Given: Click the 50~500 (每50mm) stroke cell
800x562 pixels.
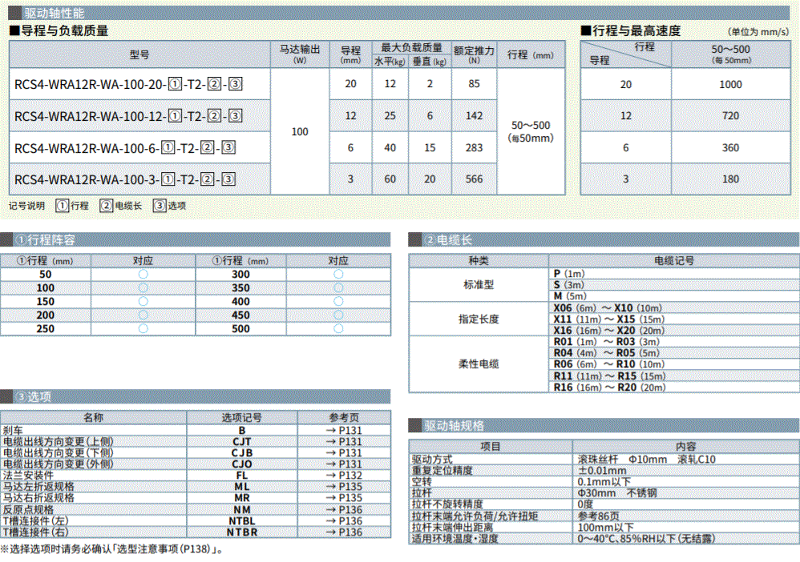Looking at the screenshot, I should coord(531,131).
